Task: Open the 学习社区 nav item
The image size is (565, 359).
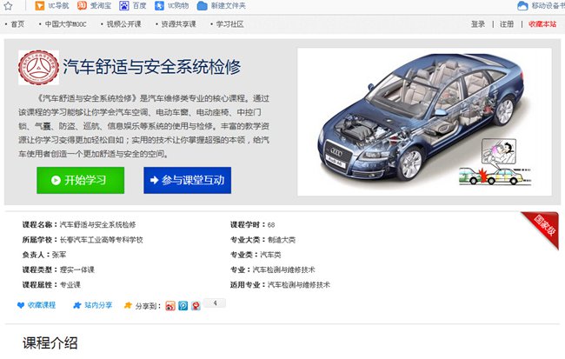Action: [229, 24]
